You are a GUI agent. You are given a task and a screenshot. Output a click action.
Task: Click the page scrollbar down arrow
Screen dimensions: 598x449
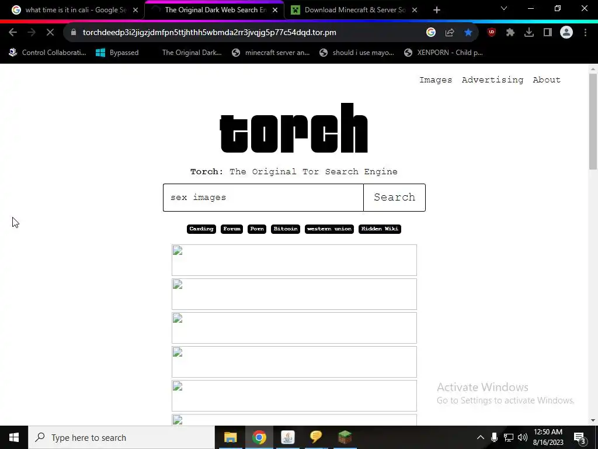593,420
